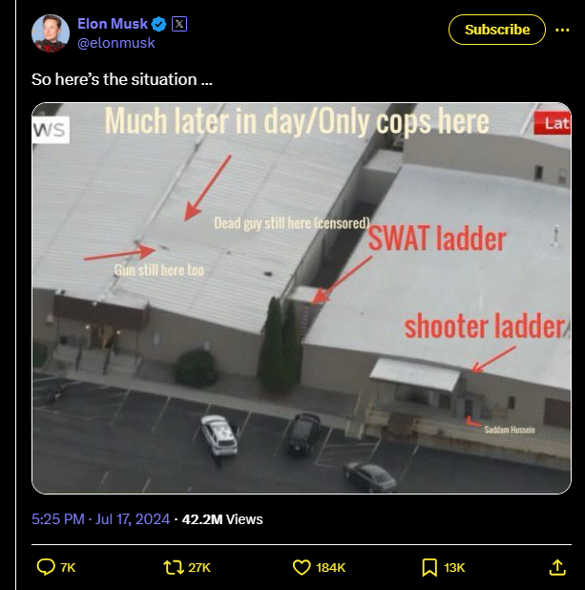Open the 5:25 PM Jul 17, 2024 timestamp

(101, 519)
